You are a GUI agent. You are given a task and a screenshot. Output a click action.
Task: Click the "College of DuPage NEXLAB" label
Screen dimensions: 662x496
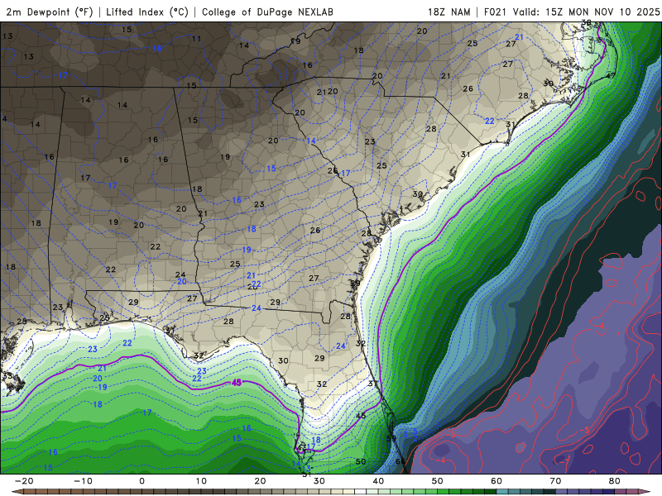[x=267, y=12]
